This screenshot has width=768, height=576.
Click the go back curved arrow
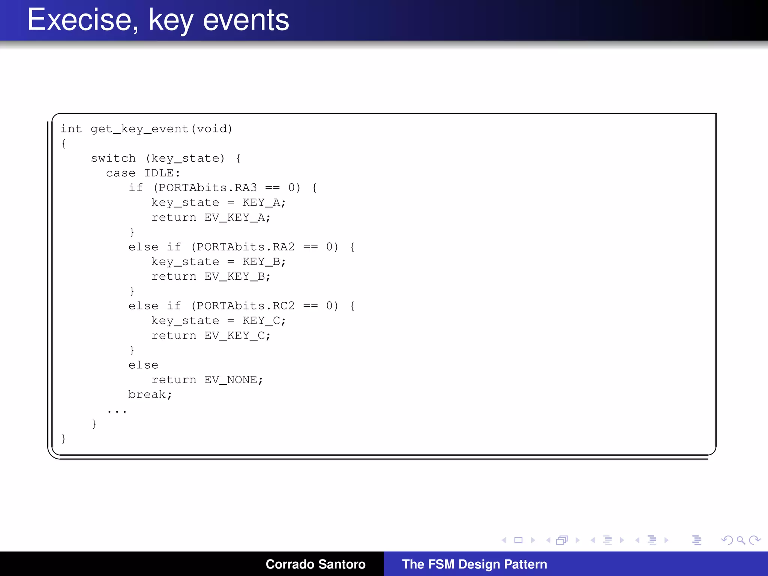(727, 540)
